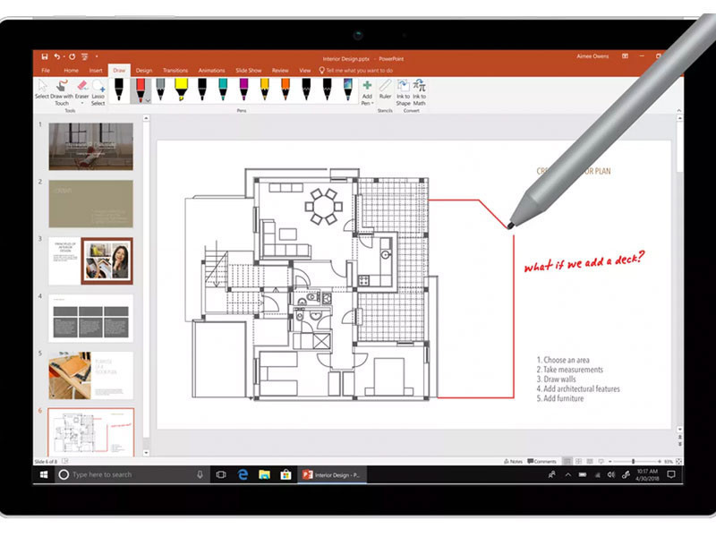Switch to the Design ribbon tab
The width and height of the screenshot is (716, 537).
point(145,71)
